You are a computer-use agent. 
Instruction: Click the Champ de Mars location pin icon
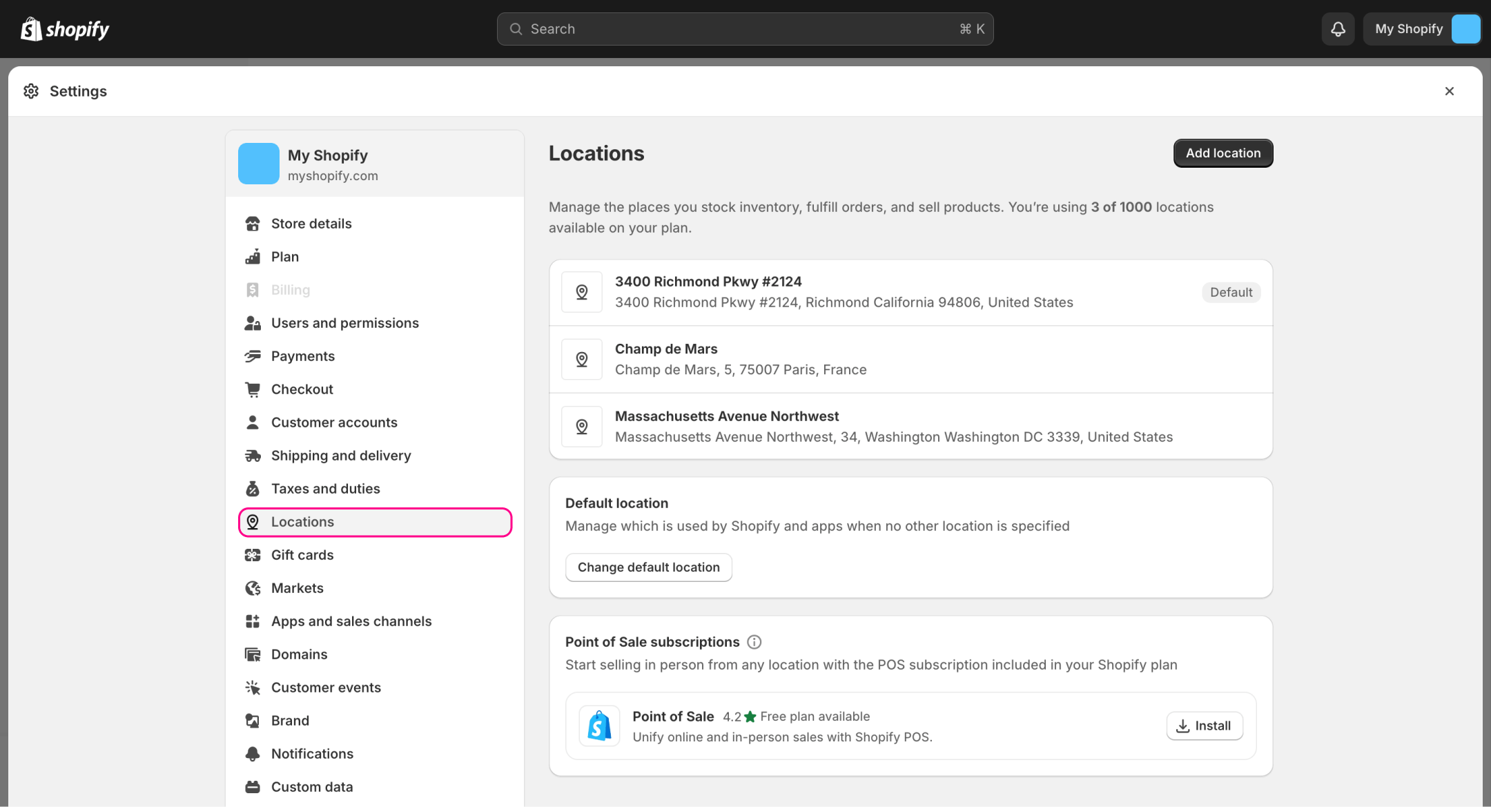click(x=582, y=360)
